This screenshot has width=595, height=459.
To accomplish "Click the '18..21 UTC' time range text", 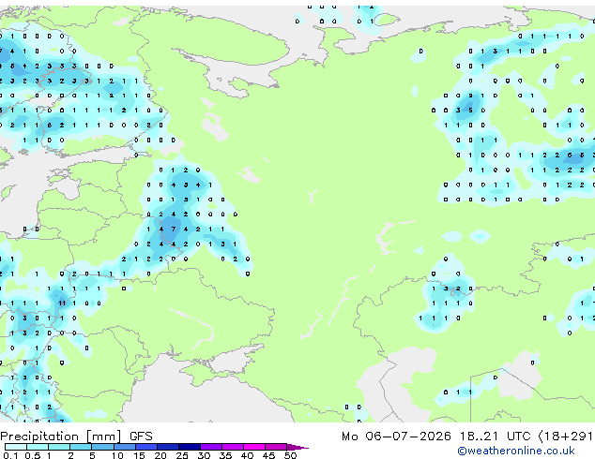I will (x=495, y=437).
